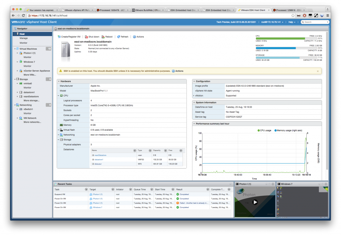The height and width of the screenshot is (235, 341).
Task: Click the vSwitch1 icon under Networking
Action: click(21, 110)
